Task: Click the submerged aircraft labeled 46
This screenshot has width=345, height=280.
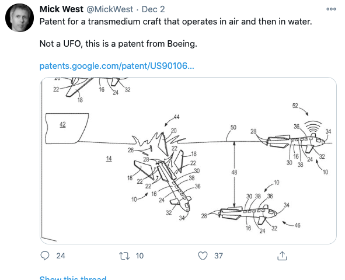Action: click(249, 213)
